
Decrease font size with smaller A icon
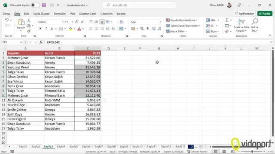82,22
